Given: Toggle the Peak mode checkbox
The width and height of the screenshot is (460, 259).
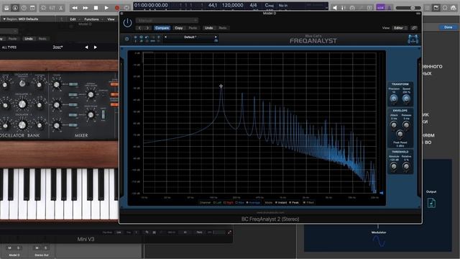Looking at the screenshot, I should click(x=290, y=203).
